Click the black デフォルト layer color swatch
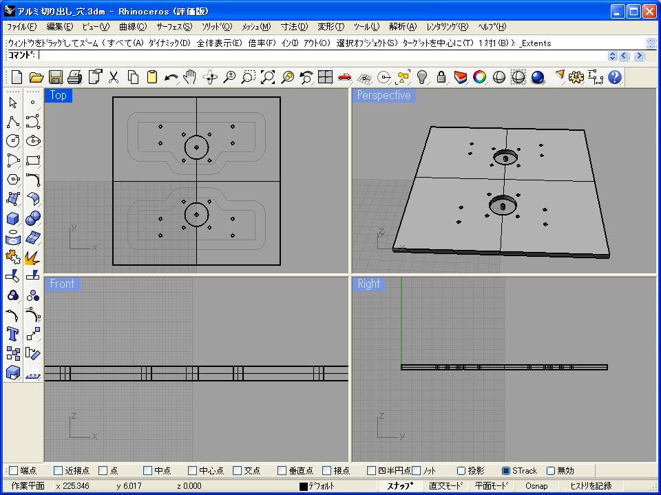 click(303, 487)
